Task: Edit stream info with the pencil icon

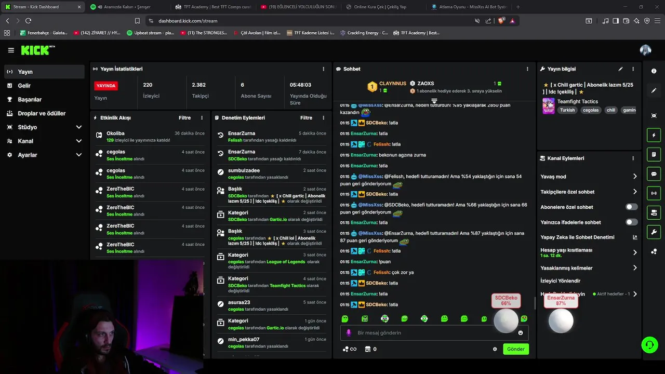Action: [x=620, y=69]
